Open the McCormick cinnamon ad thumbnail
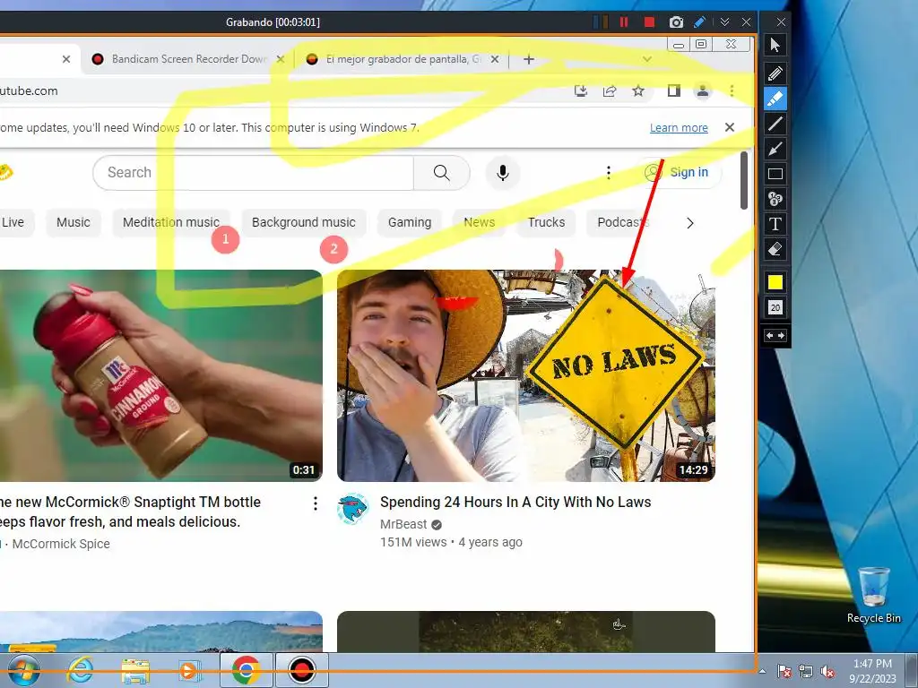Viewport: 918px width, 688px height. pos(161,375)
